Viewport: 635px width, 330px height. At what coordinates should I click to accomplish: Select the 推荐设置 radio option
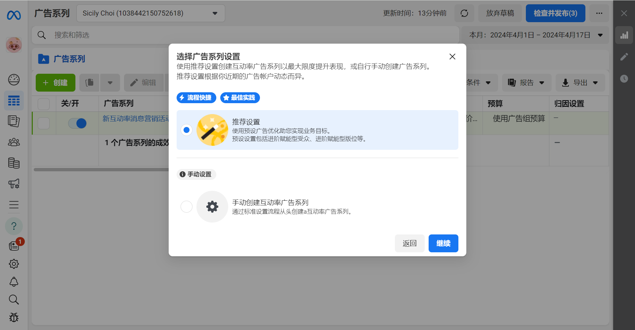coord(187,130)
